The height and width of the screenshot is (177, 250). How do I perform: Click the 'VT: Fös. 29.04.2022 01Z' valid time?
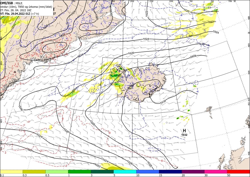pos(15,14)
